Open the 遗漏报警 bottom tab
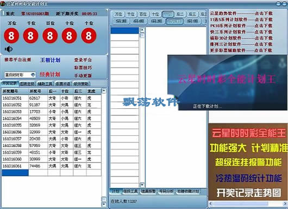Viewport: 288px width, 209px height. pyautogui.click(x=148, y=191)
